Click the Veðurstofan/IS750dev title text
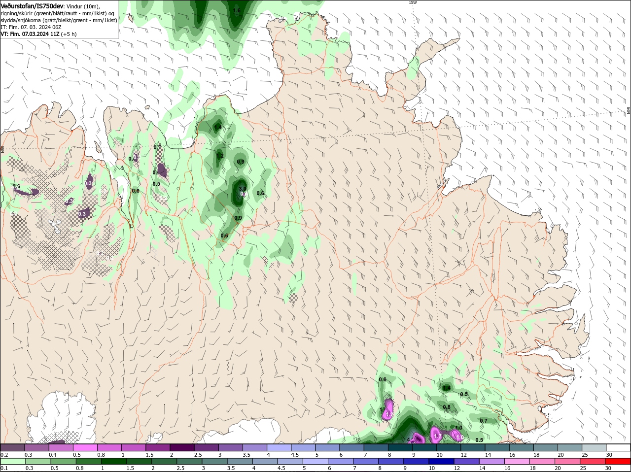631x472 pixels. point(33,6)
